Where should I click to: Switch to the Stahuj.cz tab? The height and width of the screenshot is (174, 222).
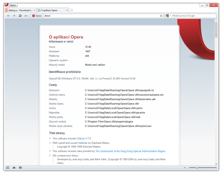[21, 10]
